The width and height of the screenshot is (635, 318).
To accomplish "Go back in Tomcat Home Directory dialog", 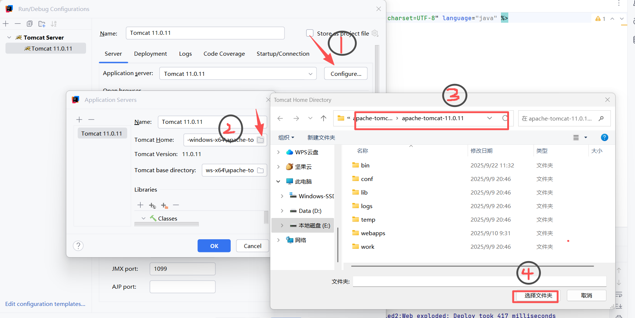I will click(280, 118).
